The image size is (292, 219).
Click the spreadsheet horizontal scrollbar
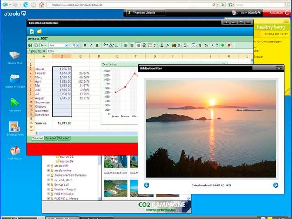click(88, 133)
